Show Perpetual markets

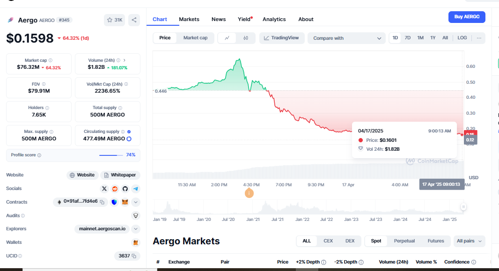pos(404,241)
